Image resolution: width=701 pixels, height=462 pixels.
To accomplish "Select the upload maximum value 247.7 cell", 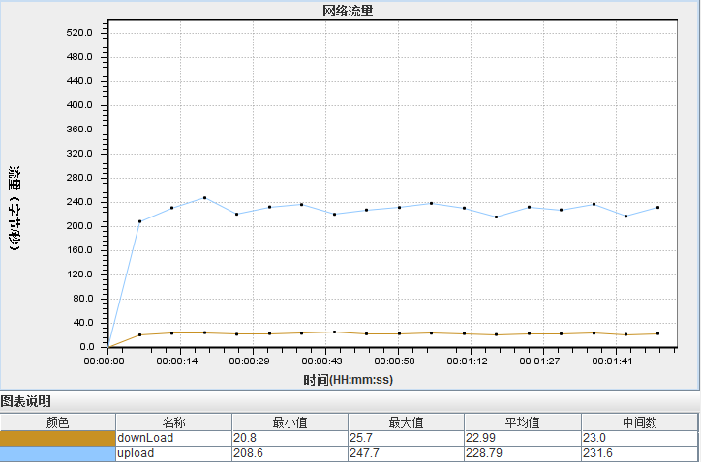I will click(406, 453).
